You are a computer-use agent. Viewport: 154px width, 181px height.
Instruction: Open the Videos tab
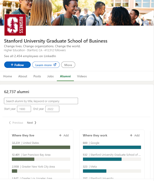point(82,76)
